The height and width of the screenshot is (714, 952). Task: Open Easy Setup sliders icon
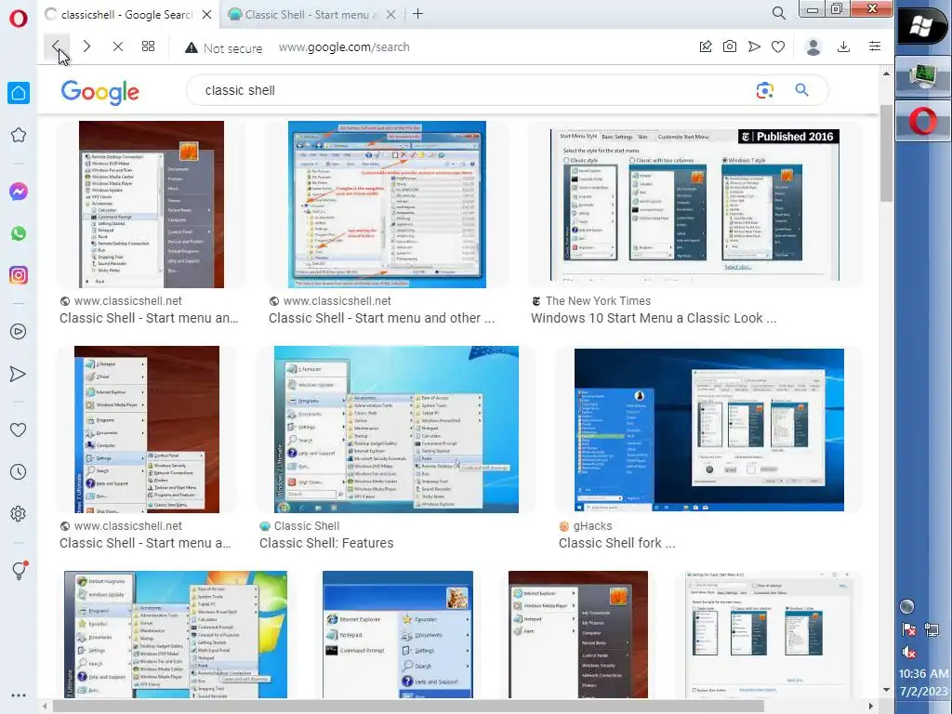click(x=875, y=46)
